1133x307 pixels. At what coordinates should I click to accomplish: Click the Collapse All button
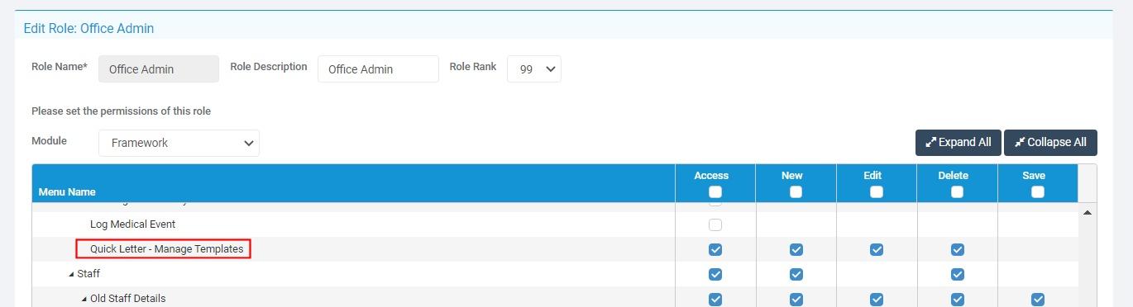[x=1050, y=142]
